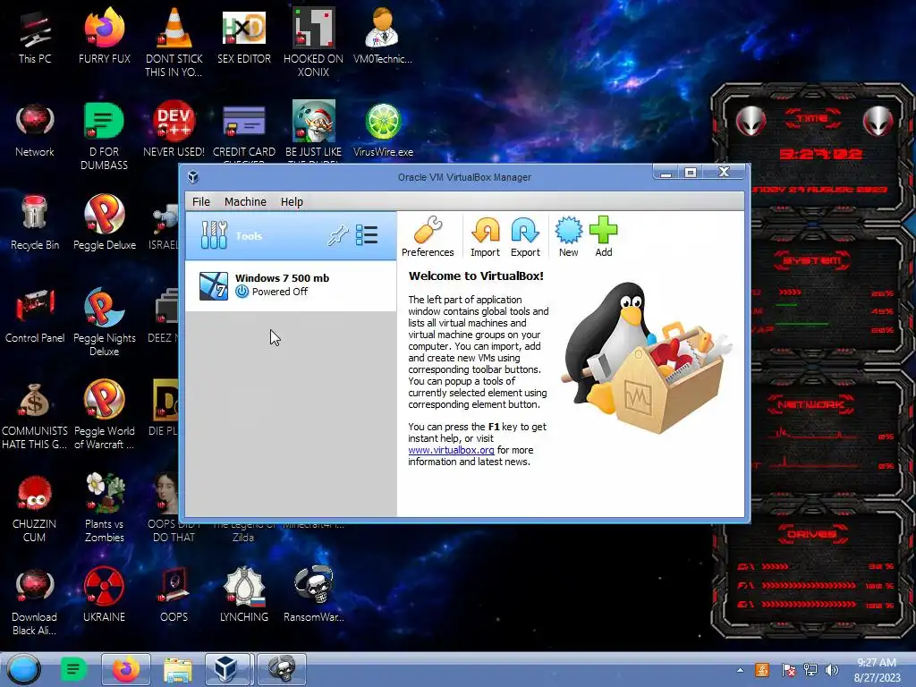Select the OOPS DIDN'T DO THAT icon
This screenshot has width=916, height=687.
click(x=165, y=508)
